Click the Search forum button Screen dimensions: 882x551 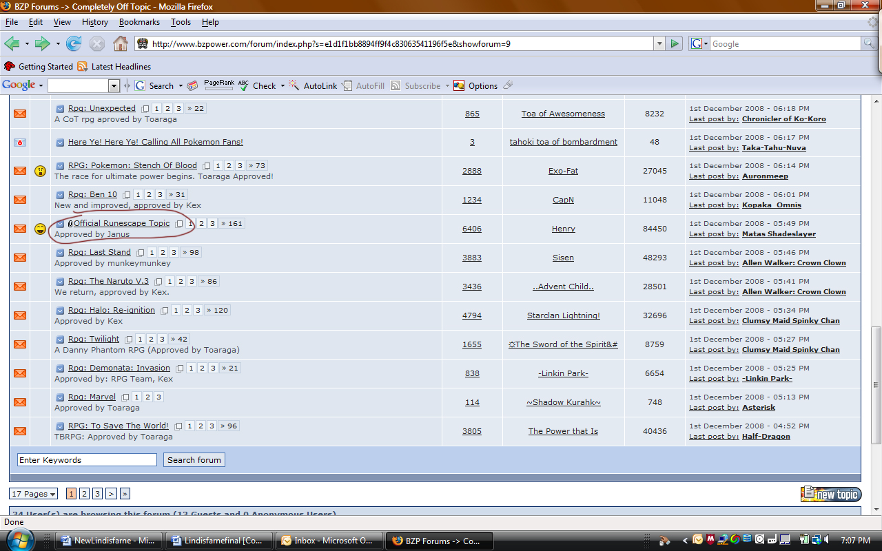(x=194, y=460)
